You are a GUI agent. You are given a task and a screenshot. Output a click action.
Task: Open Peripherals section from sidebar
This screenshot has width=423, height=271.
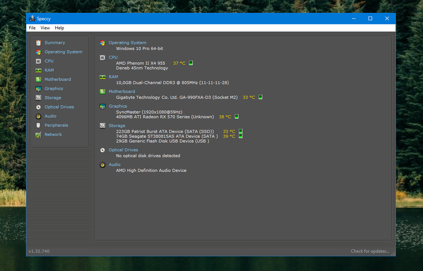56,125
